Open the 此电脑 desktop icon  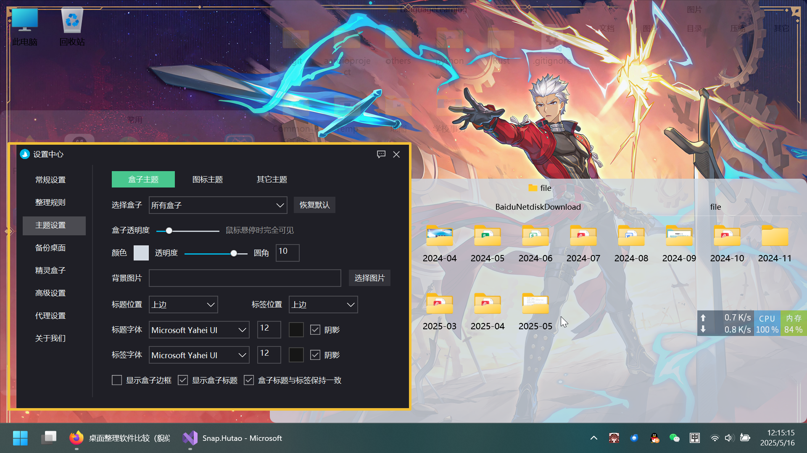coord(25,27)
